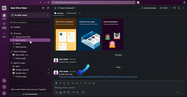The height and width of the screenshot is (97, 187).
Task: Start an ordered list
Action: click(x=77, y=83)
